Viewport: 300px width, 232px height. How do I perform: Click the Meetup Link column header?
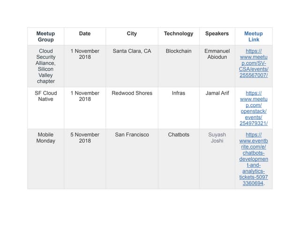(x=254, y=37)
